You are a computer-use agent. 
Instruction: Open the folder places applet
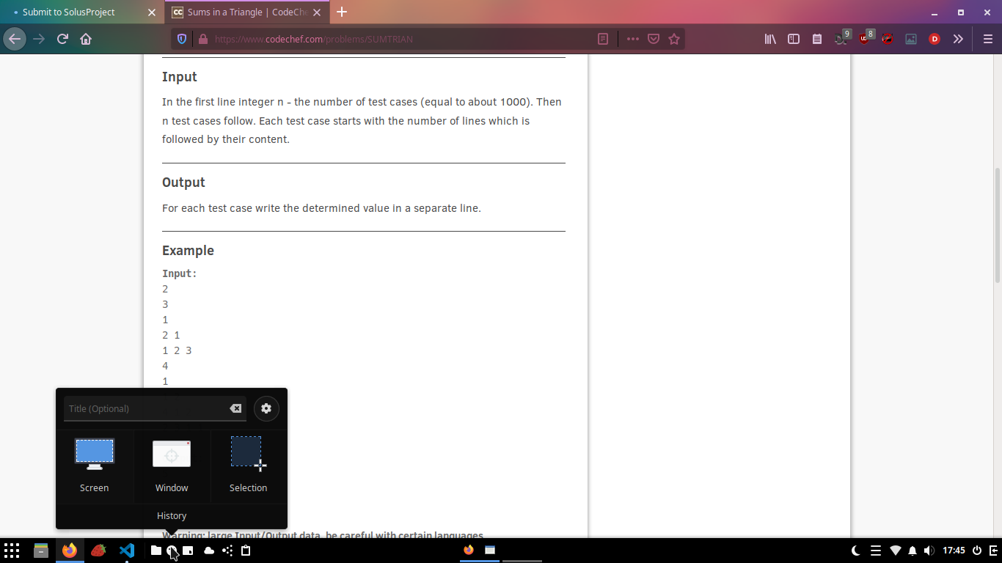(x=156, y=551)
